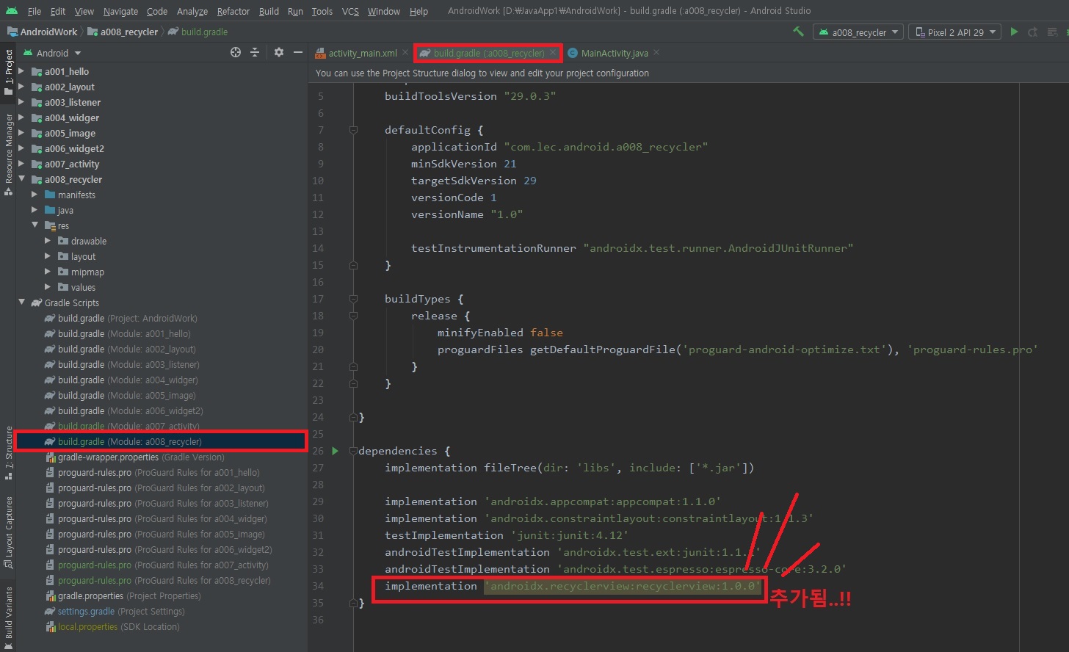
Task: Open the Android project view dropdown
Action: point(53,53)
